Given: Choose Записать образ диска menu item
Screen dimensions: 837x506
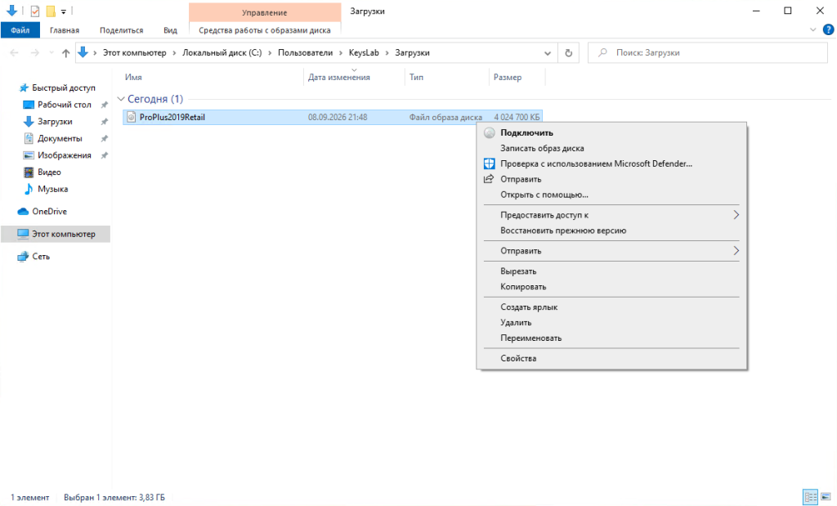Looking at the screenshot, I should (611, 149).
